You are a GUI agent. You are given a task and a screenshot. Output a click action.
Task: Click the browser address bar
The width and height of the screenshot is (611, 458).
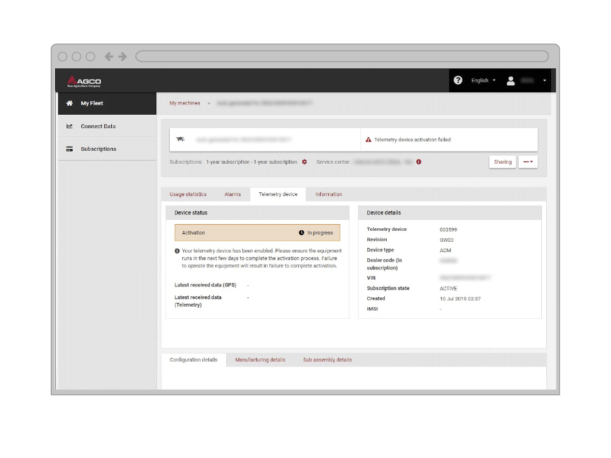(x=342, y=56)
